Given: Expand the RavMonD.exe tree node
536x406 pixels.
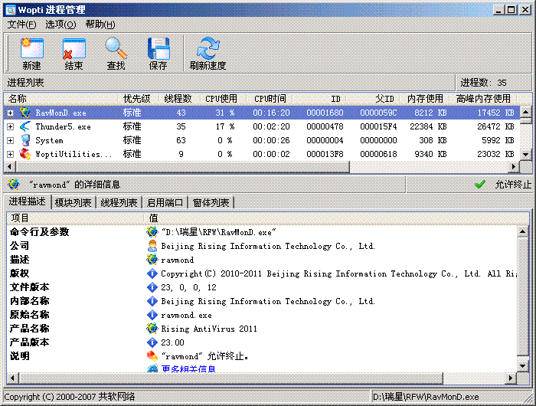Looking at the screenshot, I should pyautogui.click(x=11, y=113).
